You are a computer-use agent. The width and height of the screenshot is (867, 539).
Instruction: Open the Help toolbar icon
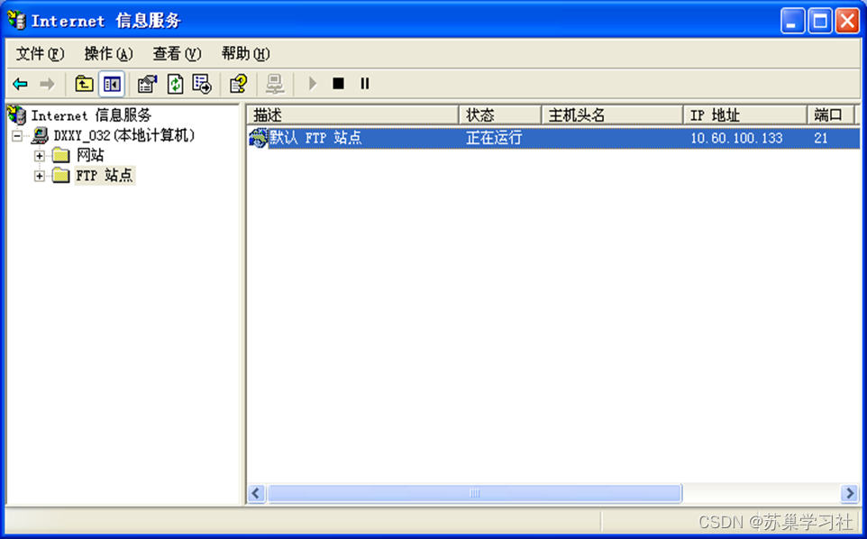238,84
